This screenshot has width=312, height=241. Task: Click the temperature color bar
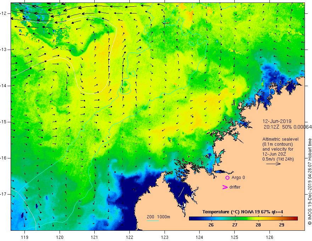(243, 219)
